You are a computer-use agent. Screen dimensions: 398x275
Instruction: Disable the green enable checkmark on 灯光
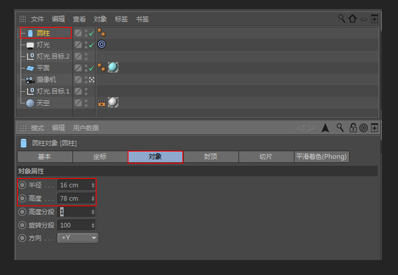pyautogui.click(x=91, y=44)
